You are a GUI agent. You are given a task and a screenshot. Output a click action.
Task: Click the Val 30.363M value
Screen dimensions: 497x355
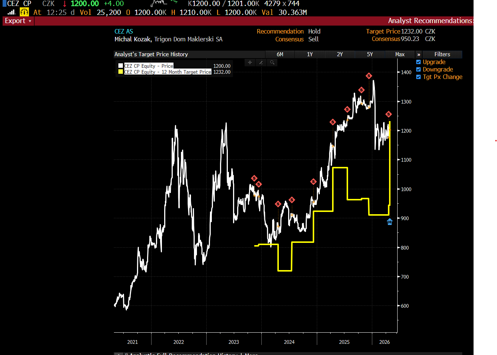tap(284, 12)
